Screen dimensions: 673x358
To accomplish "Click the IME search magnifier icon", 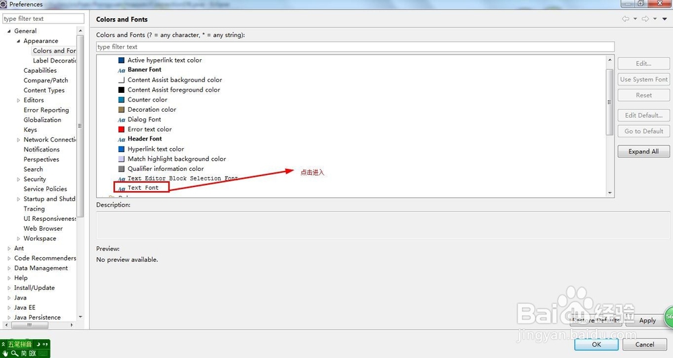I will [x=15, y=353].
